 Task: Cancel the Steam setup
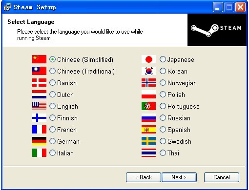[222, 177]
